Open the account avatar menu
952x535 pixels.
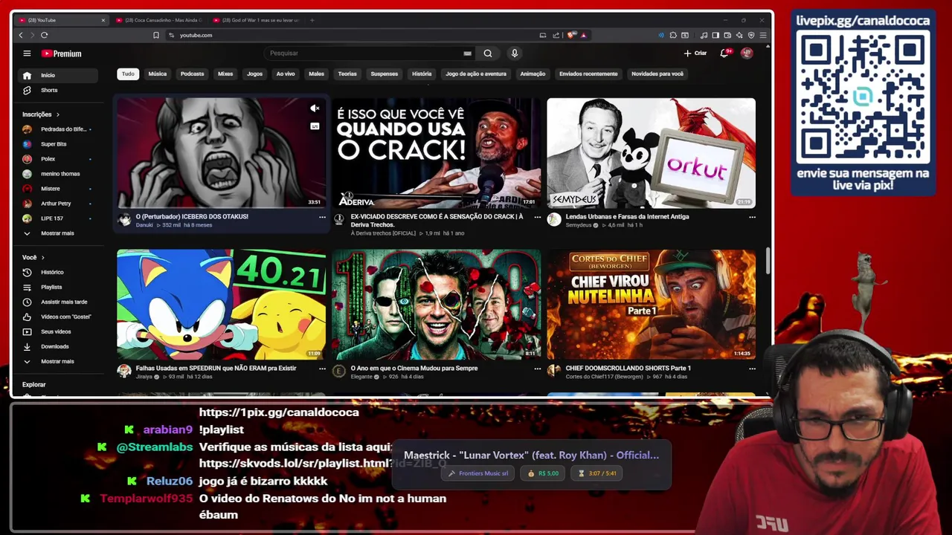(x=747, y=53)
